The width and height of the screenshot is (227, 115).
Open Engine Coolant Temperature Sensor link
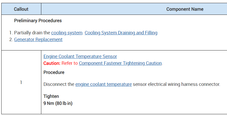click(x=80, y=56)
